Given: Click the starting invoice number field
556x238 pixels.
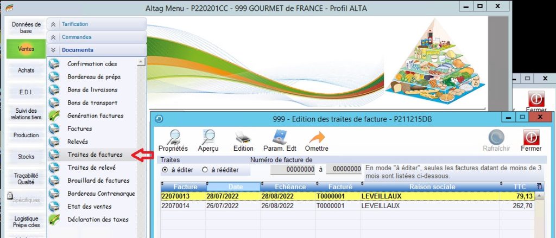Looking at the screenshot, I should 293,170.
